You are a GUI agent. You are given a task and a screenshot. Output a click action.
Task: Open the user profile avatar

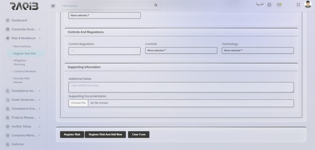click(x=308, y=4)
